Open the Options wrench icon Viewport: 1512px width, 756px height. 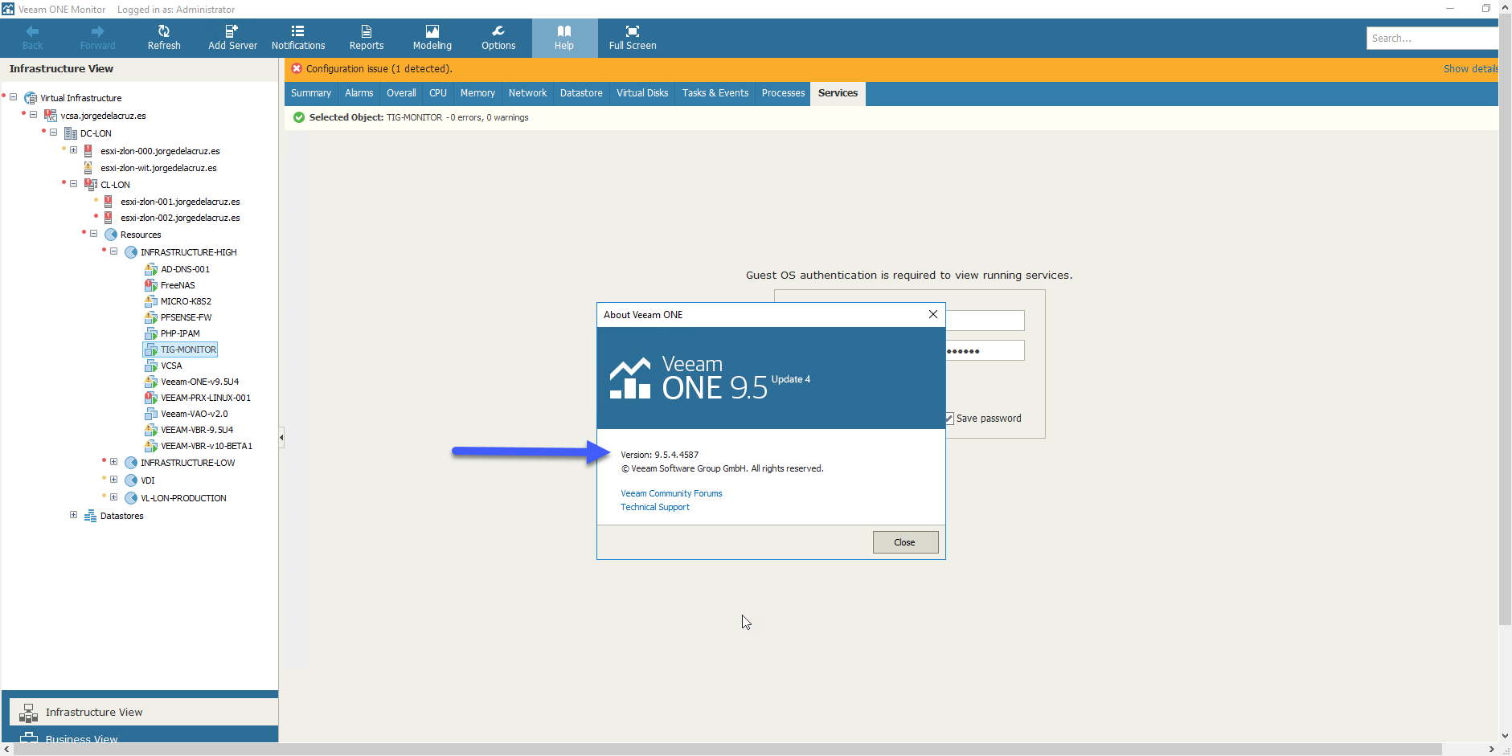point(498,31)
